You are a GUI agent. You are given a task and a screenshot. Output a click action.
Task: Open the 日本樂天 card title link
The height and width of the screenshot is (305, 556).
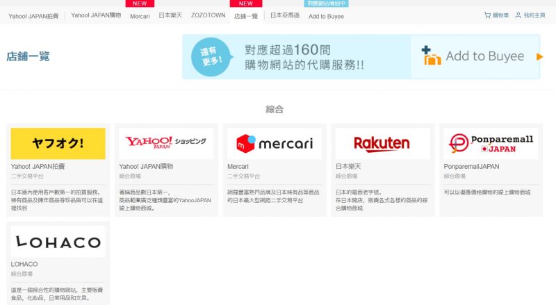tap(348, 166)
